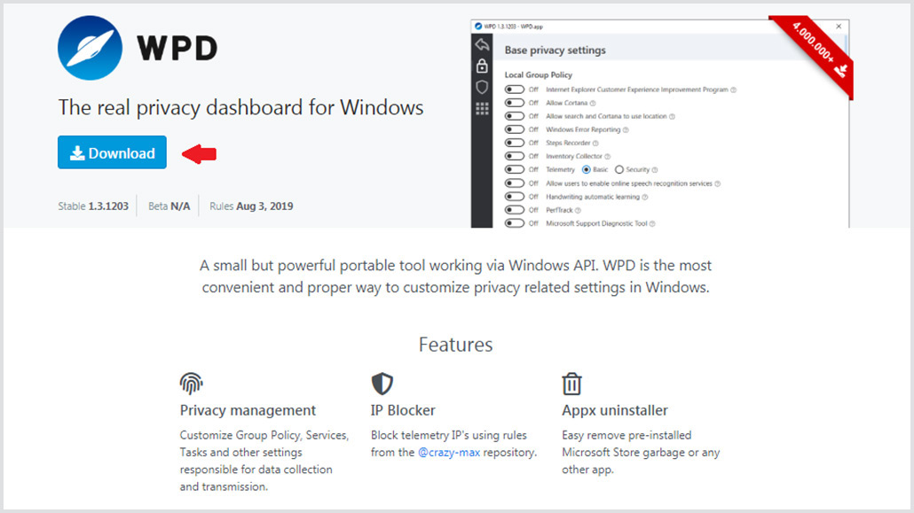
Task: Toggle the Telemetry switch
Action: 514,170
